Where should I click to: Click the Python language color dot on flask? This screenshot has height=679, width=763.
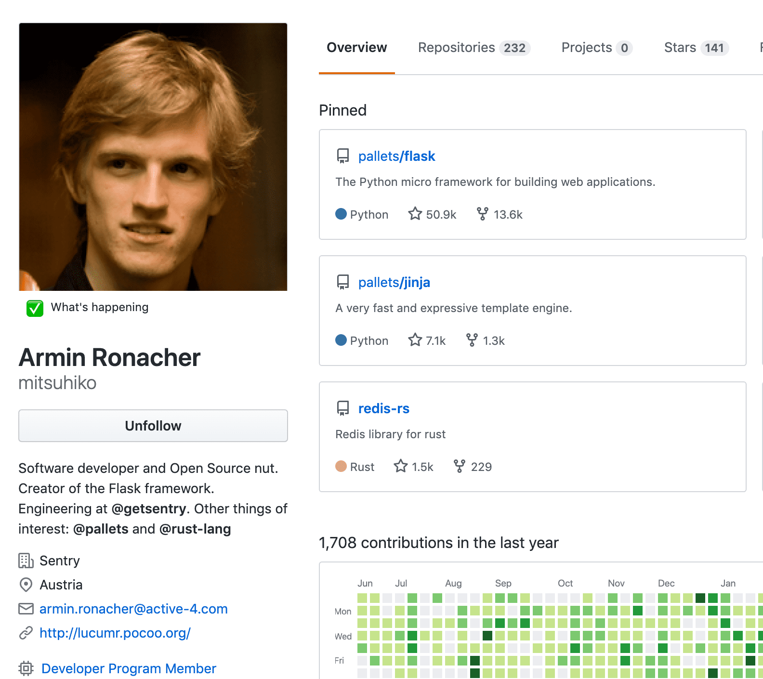pos(341,214)
